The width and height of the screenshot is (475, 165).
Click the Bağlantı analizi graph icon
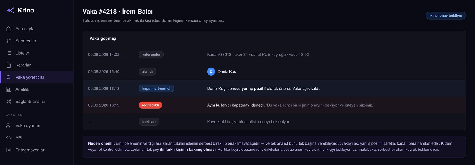pyautogui.click(x=9, y=102)
